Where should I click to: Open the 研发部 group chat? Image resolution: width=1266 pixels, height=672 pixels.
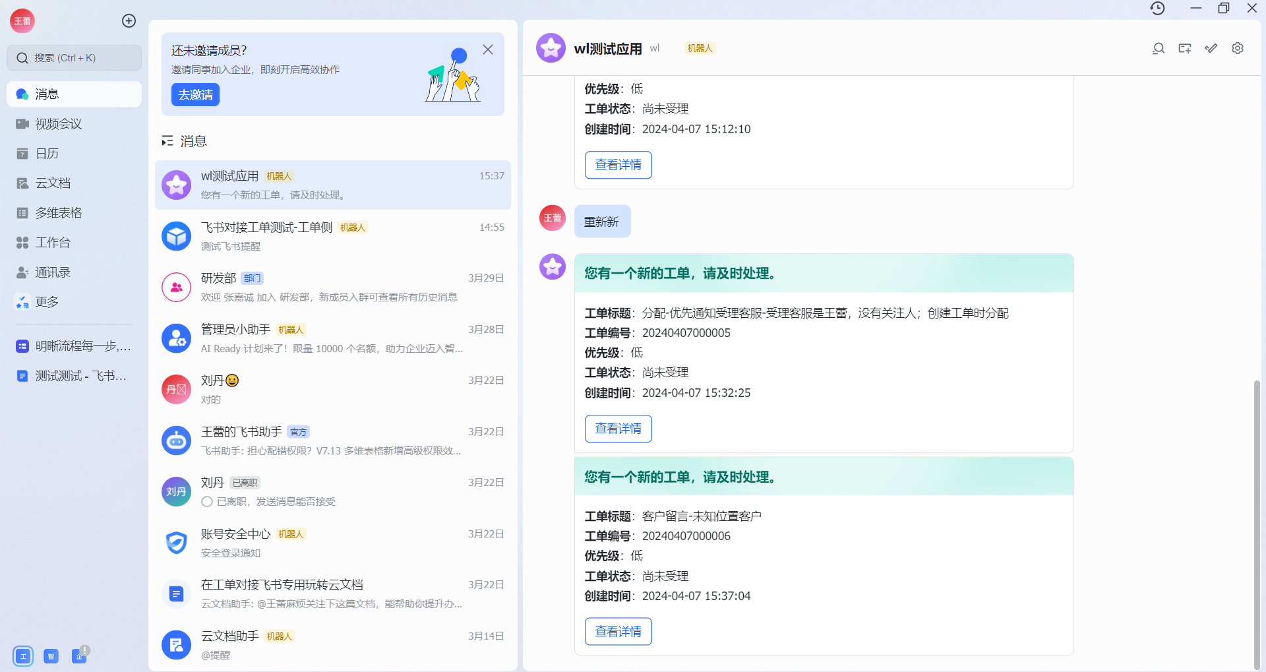333,287
